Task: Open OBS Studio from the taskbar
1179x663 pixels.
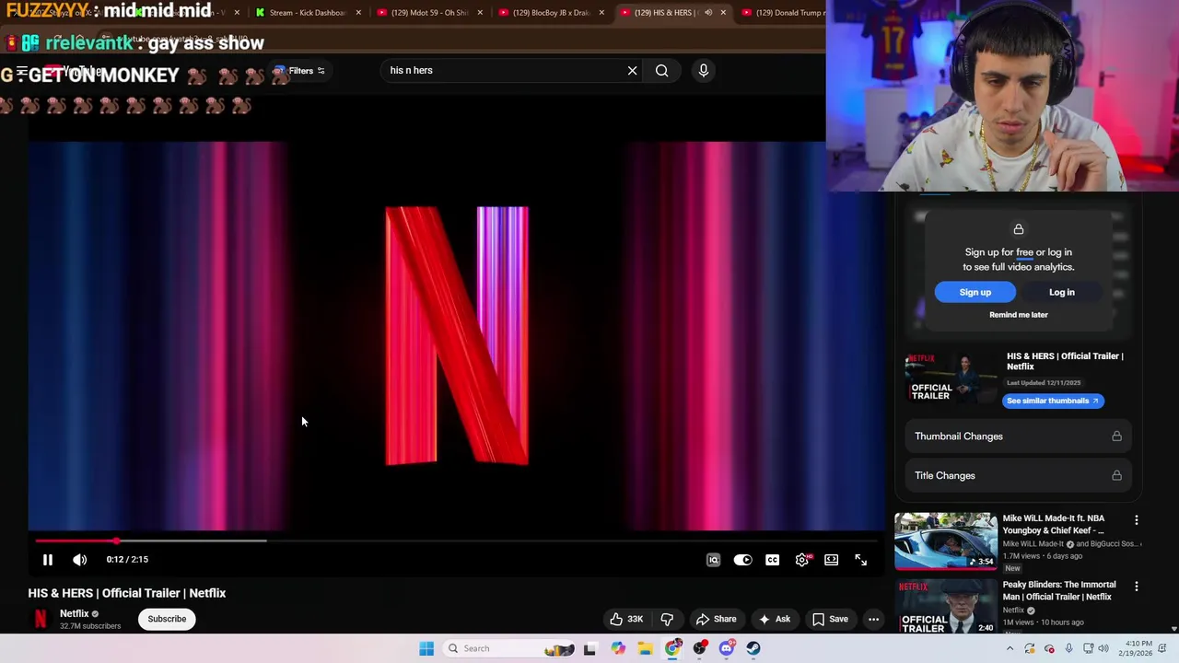Action: click(x=700, y=648)
